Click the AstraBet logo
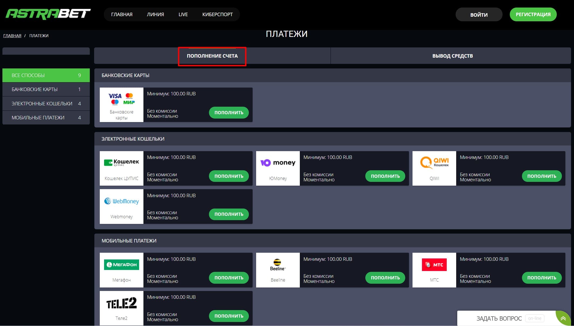Image resolution: width=574 pixels, height=326 pixels. point(48,14)
